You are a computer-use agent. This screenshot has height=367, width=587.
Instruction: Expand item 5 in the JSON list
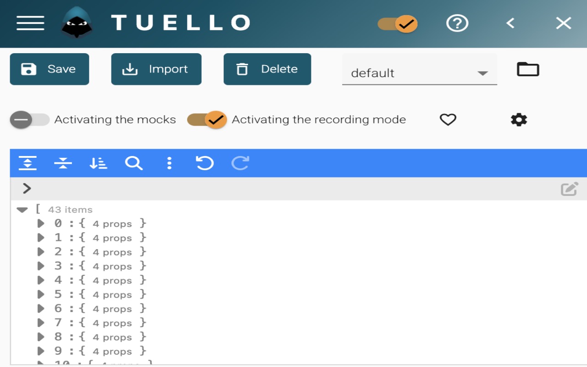[x=40, y=295]
